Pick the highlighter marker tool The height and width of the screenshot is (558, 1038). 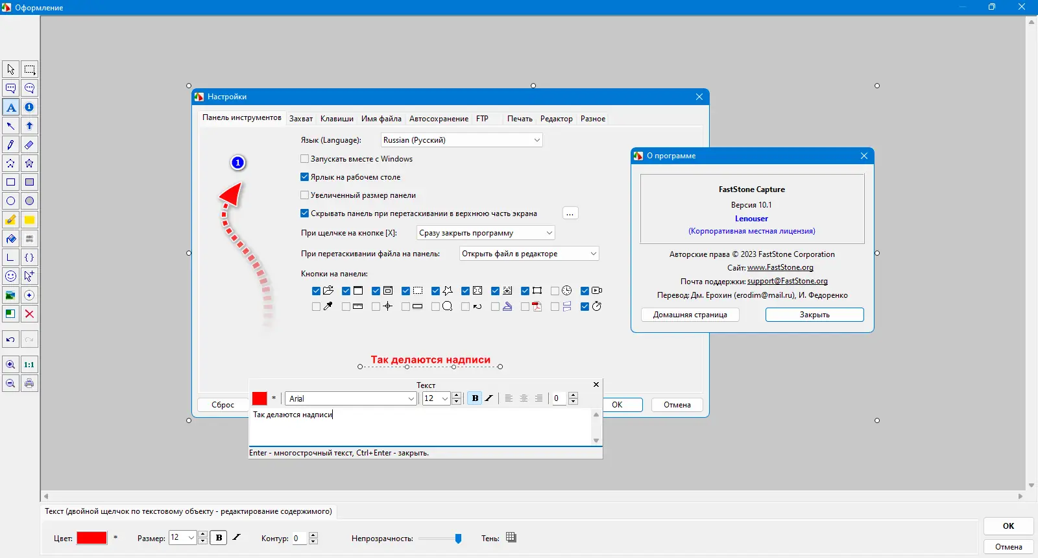[x=10, y=220]
